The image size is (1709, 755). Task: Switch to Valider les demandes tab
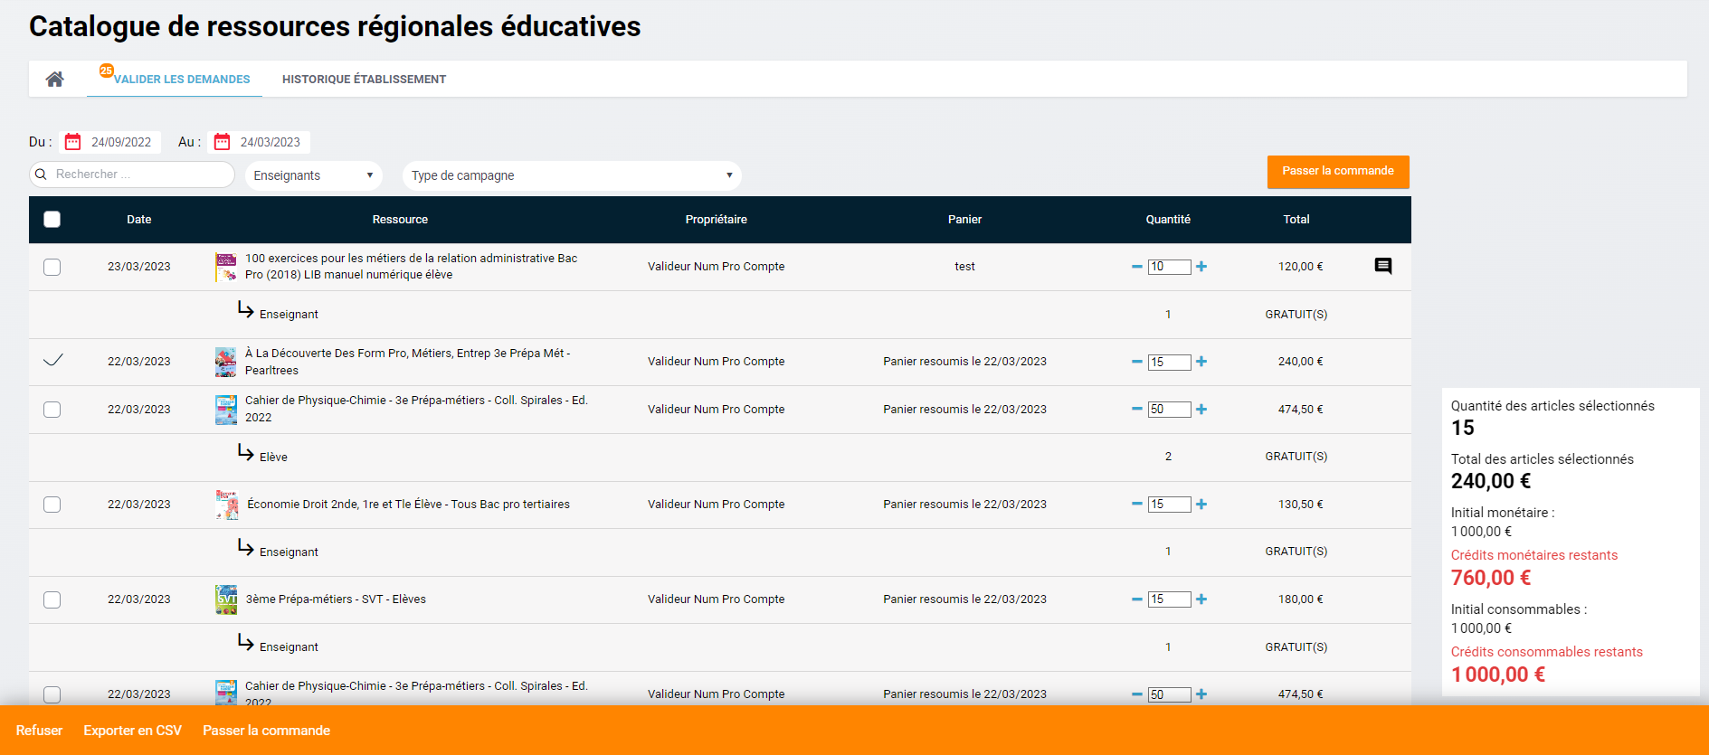coord(181,80)
